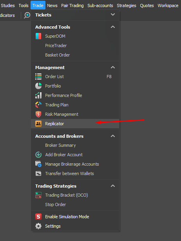
Task: Expand the Tickets section chevron
Action: coord(113,15)
